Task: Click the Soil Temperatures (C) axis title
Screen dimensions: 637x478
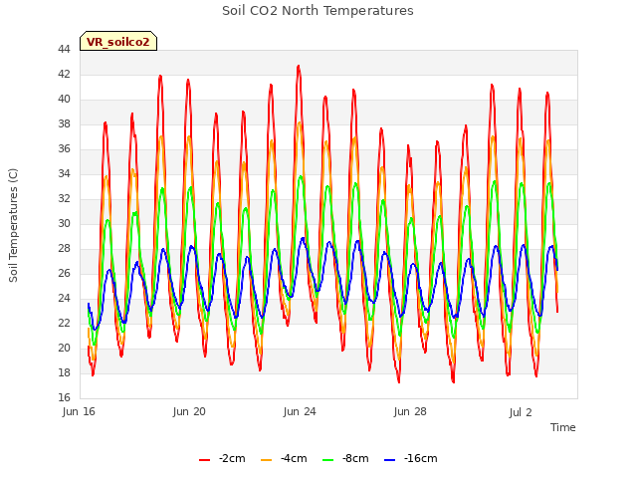Action: coord(13,225)
